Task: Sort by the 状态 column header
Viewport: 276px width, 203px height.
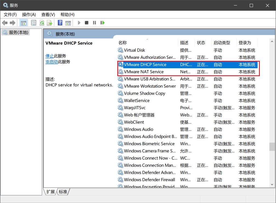Action: tap(203, 42)
